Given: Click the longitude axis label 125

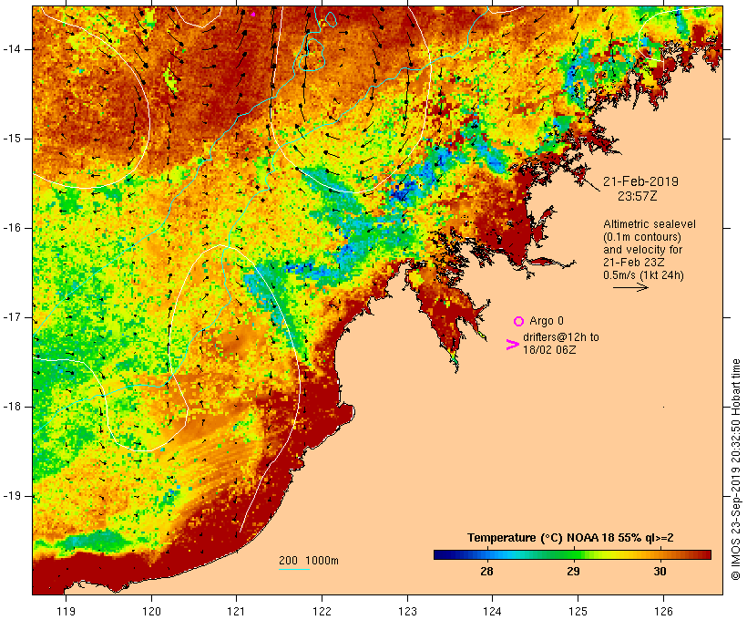Looking at the screenshot, I should pyautogui.click(x=578, y=612).
